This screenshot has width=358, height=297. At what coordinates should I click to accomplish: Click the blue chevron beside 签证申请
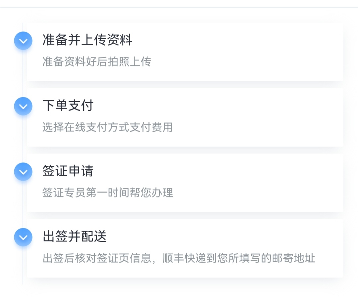[23, 172]
